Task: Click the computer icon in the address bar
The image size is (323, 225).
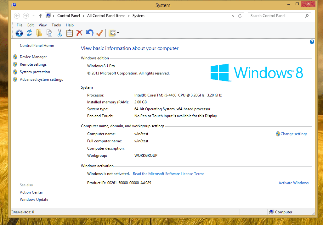Action: tap(48, 16)
